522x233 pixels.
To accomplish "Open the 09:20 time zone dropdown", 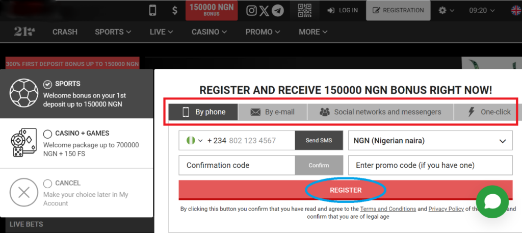I will [482, 11].
